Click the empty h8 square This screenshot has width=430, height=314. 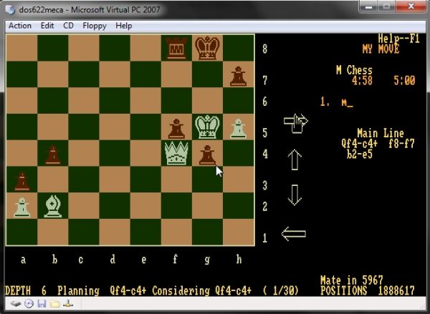point(239,48)
